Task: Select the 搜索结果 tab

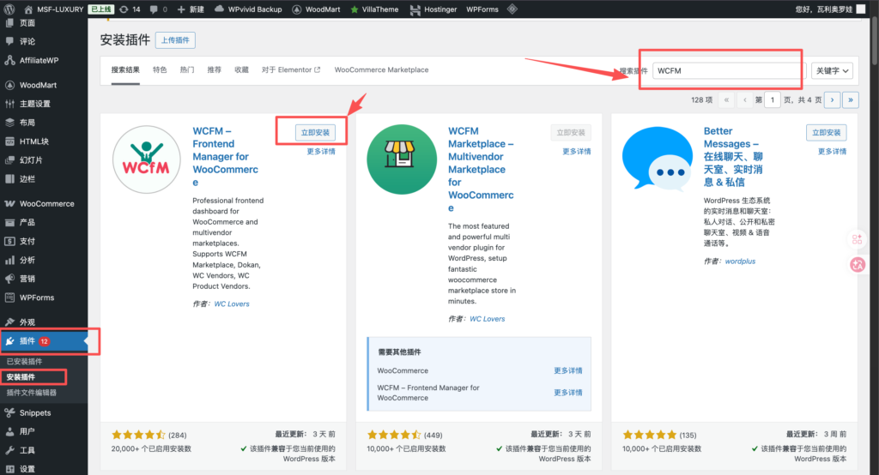Action: click(125, 70)
